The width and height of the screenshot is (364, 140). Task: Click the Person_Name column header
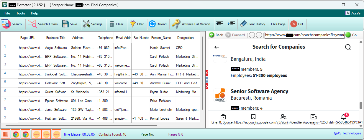pyautogui.click(x=162, y=38)
